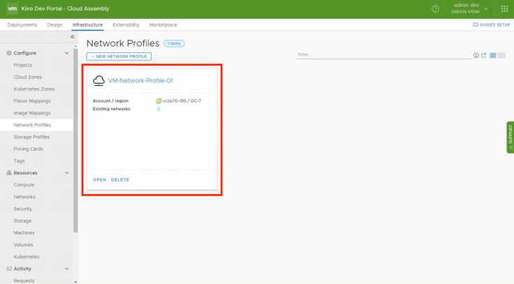Click the Guided Setup link
This screenshot has width=514, height=284.
(x=492, y=24)
